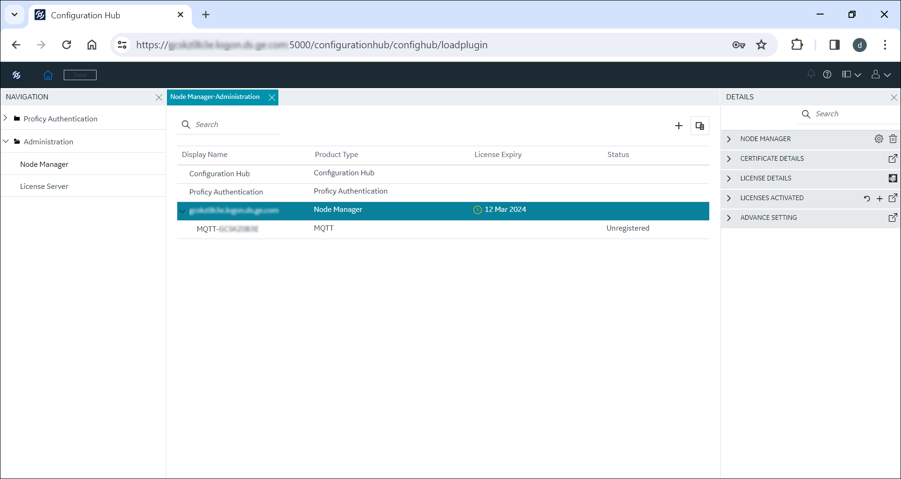Close the Details panel

tap(893, 97)
